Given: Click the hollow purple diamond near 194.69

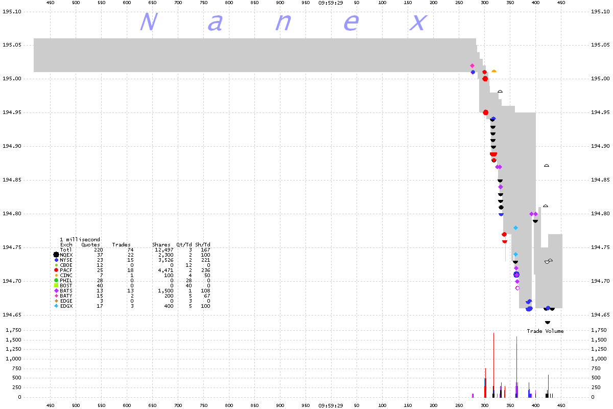Looking at the screenshot, I should point(517,288).
